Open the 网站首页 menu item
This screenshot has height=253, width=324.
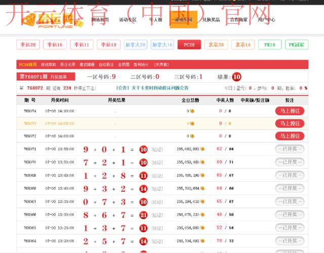100,20
